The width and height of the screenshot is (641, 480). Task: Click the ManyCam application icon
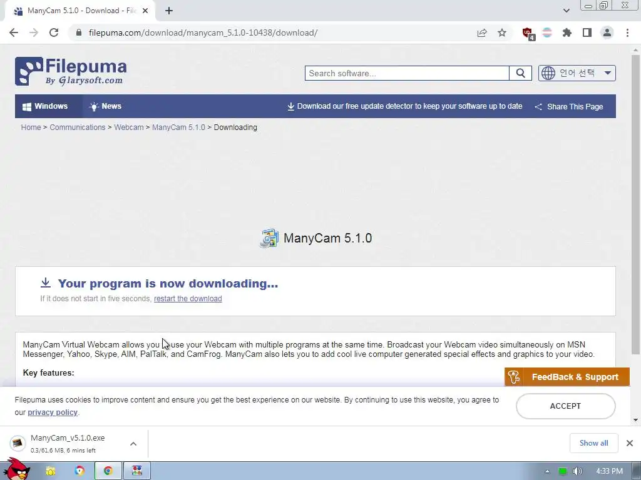click(269, 238)
